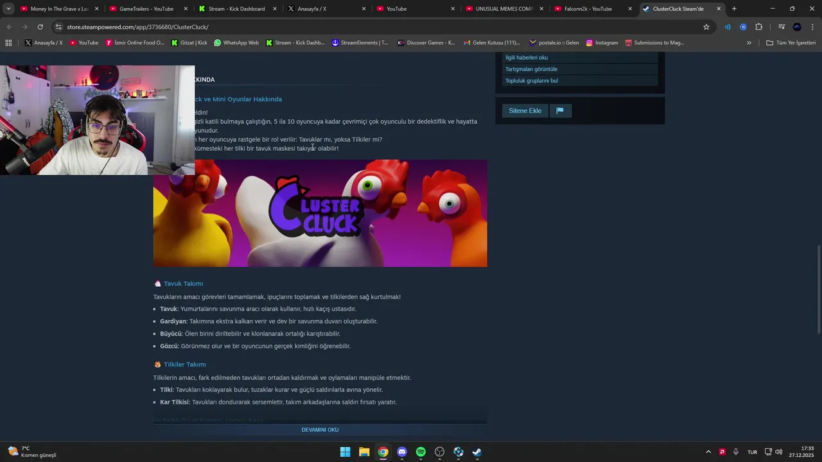Click the Tilkiler Takımı heading

pyautogui.click(x=184, y=364)
